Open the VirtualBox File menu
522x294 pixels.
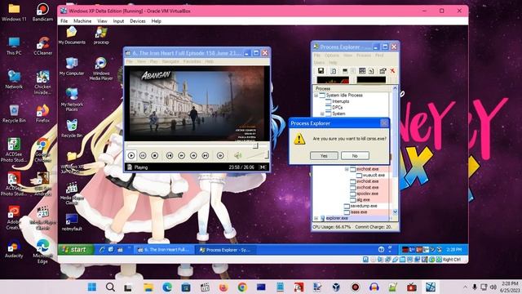pyautogui.click(x=64, y=21)
